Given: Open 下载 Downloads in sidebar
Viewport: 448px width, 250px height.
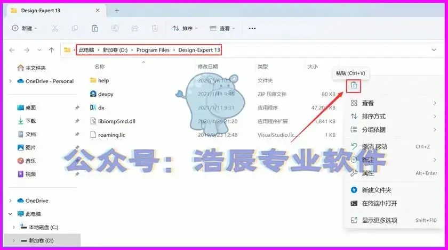Looking at the screenshot, I should coord(27,121).
